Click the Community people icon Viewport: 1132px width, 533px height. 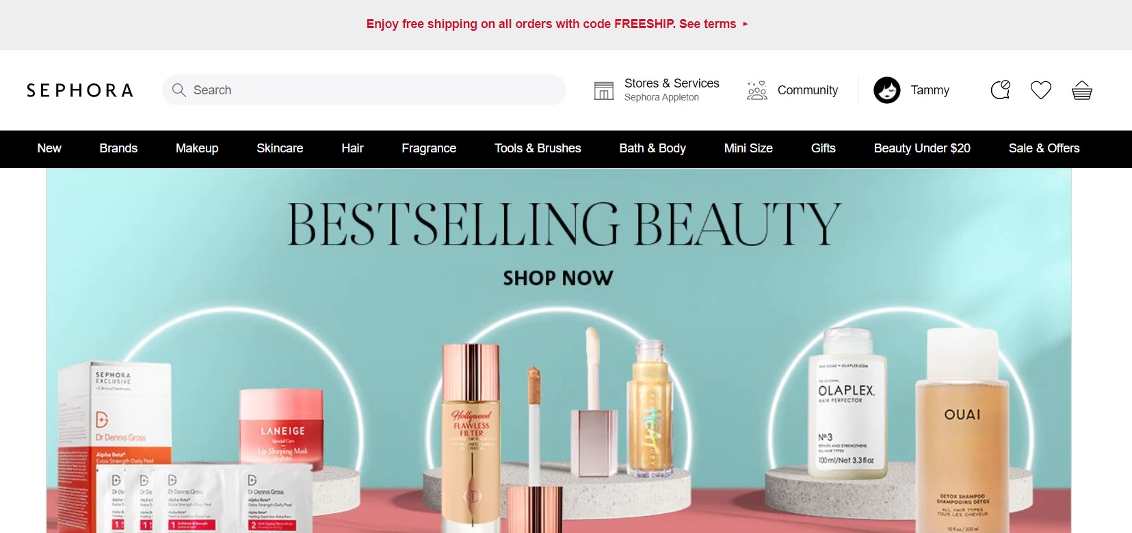pos(757,90)
